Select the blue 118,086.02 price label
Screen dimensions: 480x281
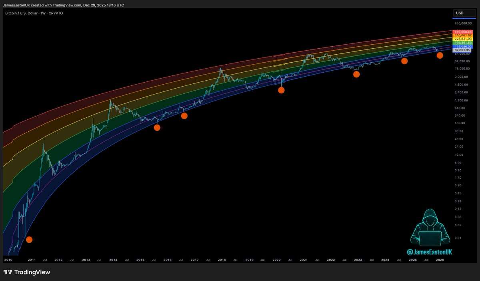[x=463, y=47]
